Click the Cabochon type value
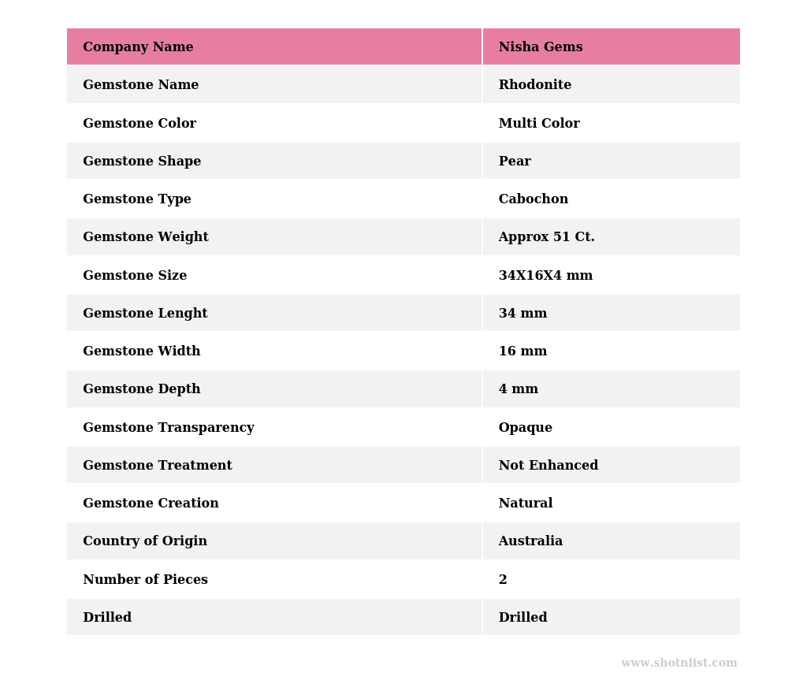Screen dimensions: 807x695 [534, 199]
